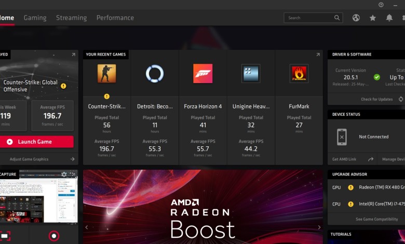Click the Counter-Strike game icon
Image resolution: width=405 pixels, height=244 pixels.
pyautogui.click(x=106, y=74)
